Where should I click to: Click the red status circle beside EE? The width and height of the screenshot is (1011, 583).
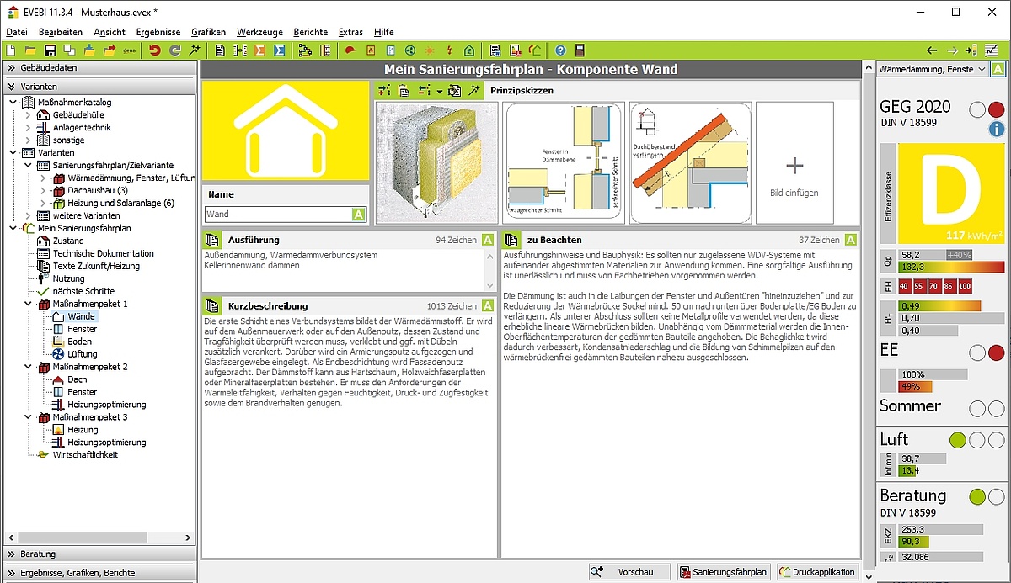tap(996, 353)
